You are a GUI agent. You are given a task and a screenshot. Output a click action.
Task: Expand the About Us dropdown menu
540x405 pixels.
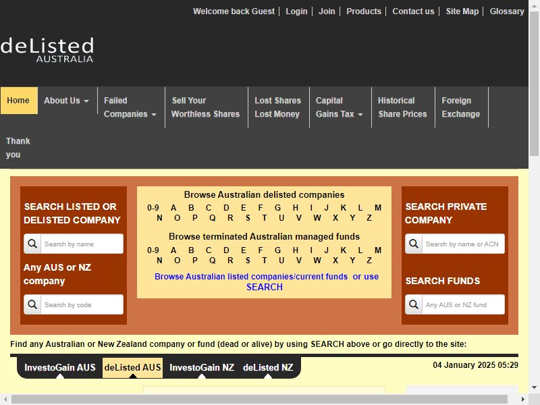pyautogui.click(x=66, y=101)
